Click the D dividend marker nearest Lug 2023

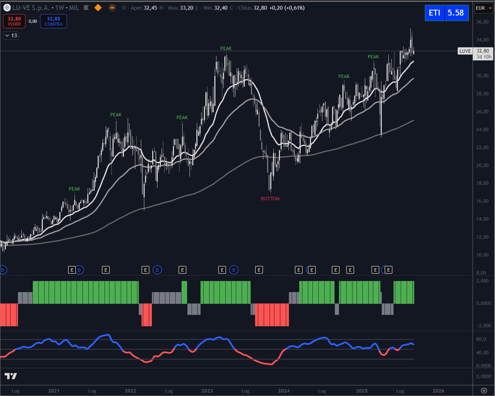tap(234, 270)
